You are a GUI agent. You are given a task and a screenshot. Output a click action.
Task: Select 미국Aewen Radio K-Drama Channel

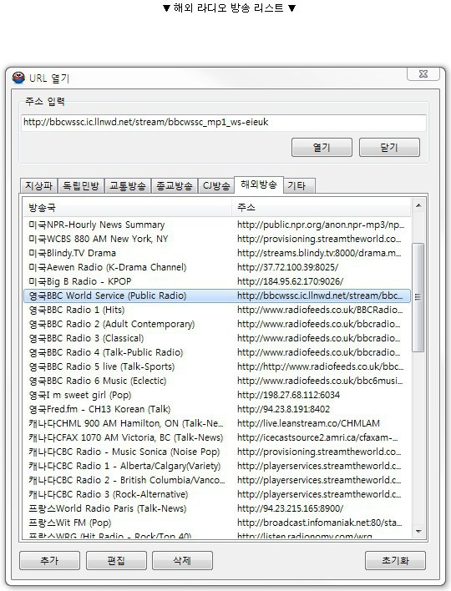coord(216,267)
